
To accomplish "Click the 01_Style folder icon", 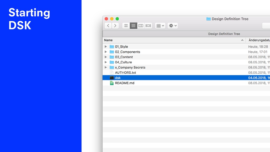I will (x=112, y=46).
